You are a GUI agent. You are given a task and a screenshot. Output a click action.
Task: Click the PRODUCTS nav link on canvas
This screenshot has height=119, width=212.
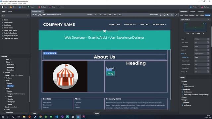point(130,24)
